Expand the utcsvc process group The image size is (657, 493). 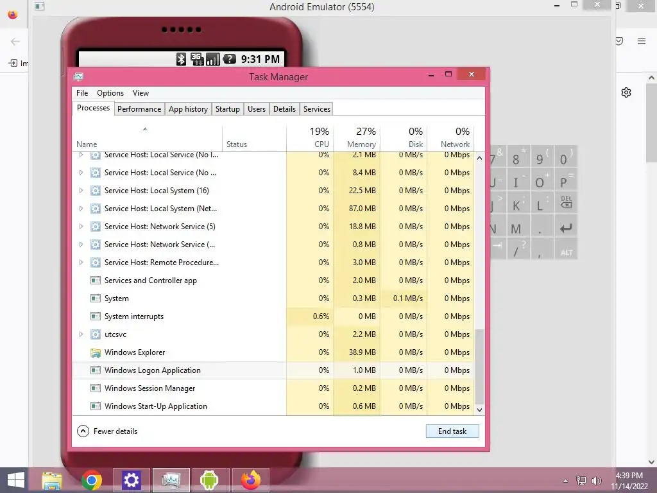click(81, 334)
